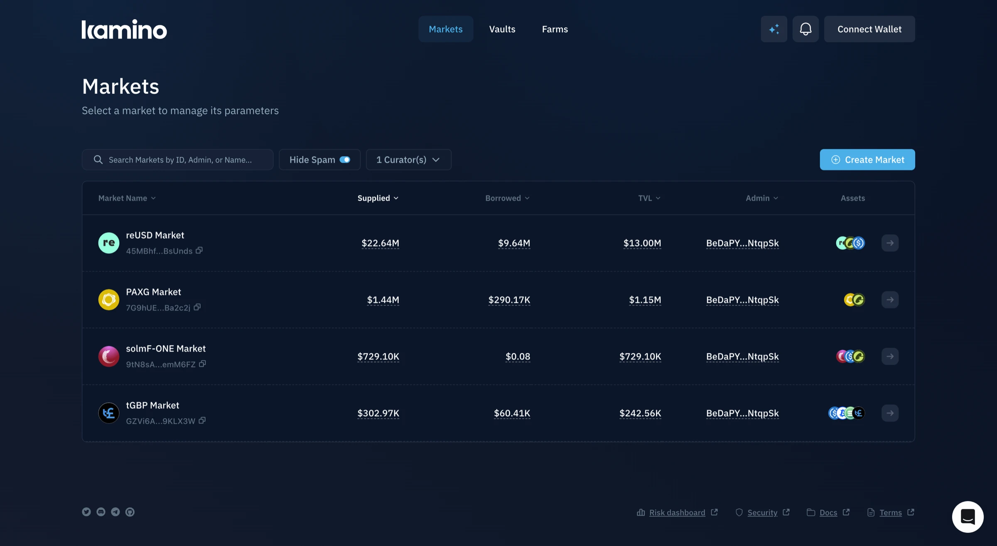Click the Kamino logo

tap(124, 29)
